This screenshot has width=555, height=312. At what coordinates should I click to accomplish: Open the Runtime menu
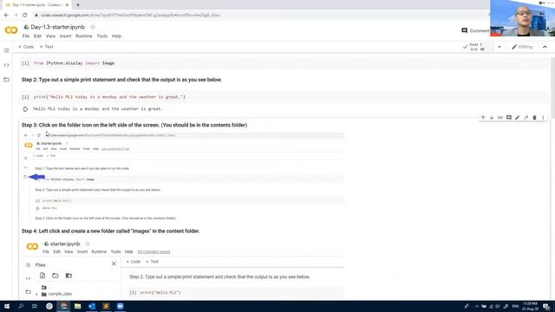pos(84,36)
